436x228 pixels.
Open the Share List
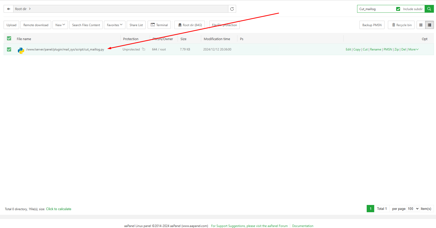click(x=136, y=25)
